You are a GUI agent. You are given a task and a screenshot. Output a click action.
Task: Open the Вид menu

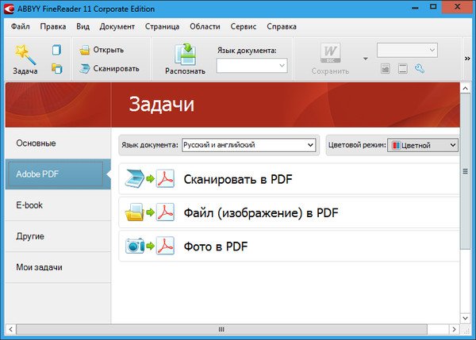83,27
